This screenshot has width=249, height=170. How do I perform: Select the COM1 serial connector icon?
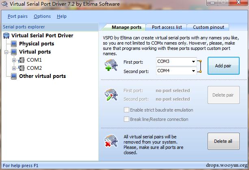coord(22,60)
